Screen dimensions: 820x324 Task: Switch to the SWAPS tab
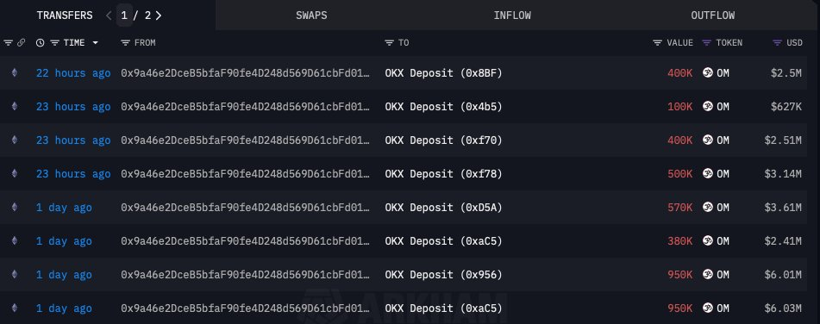[311, 16]
